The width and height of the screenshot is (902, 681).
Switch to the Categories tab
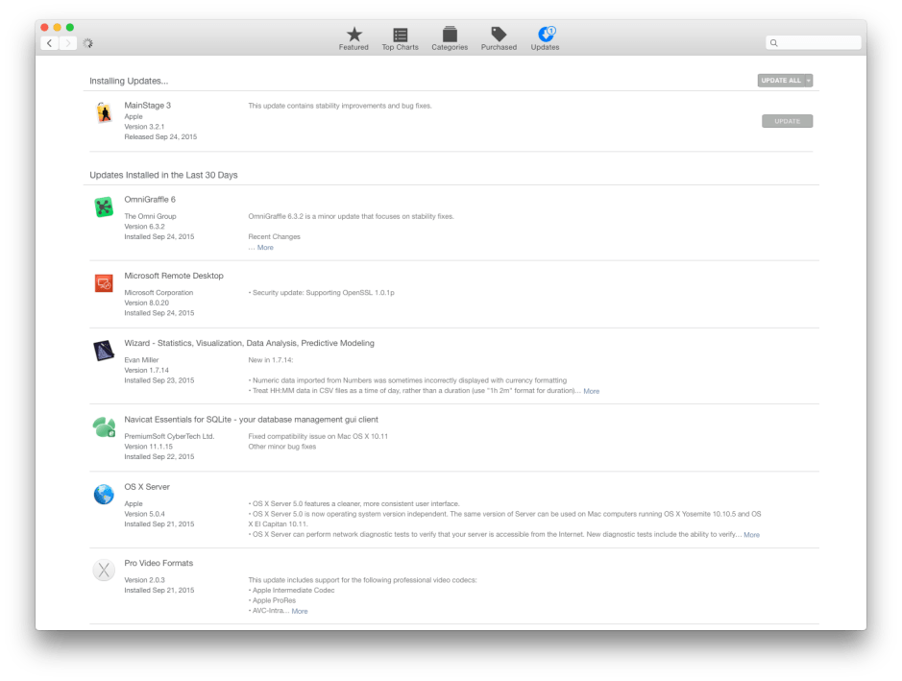coord(449,37)
